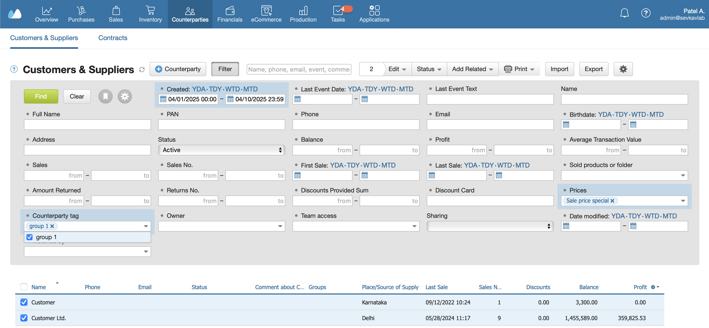Click the refresh icon beside page title

pyautogui.click(x=142, y=70)
